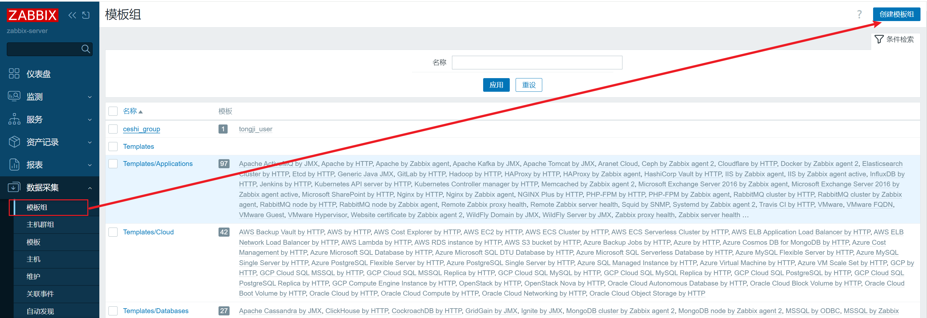The image size is (927, 318).
Task: Open the Templates group link
Action: (139, 147)
